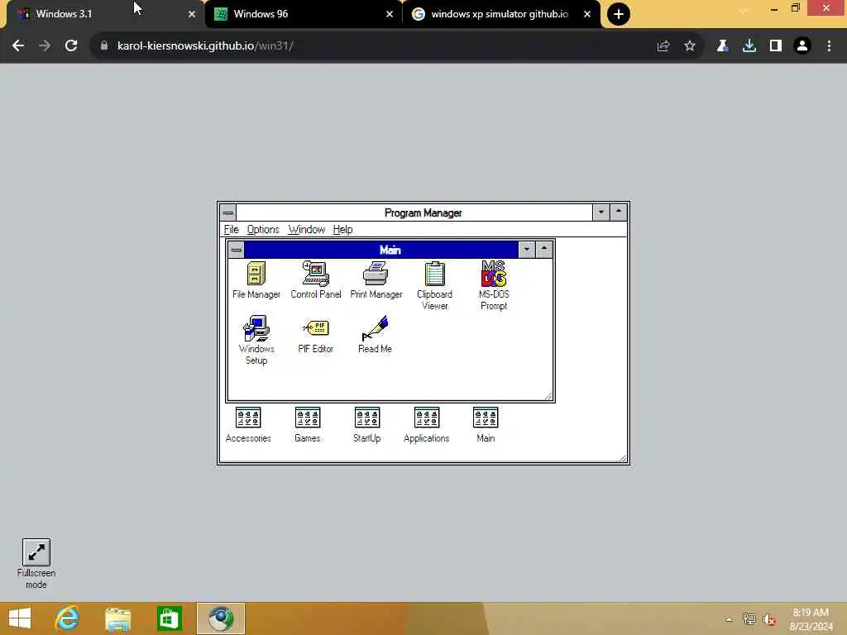Launch Control Panel from Main group
847x635 pixels.
pyautogui.click(x=316, y=280)
